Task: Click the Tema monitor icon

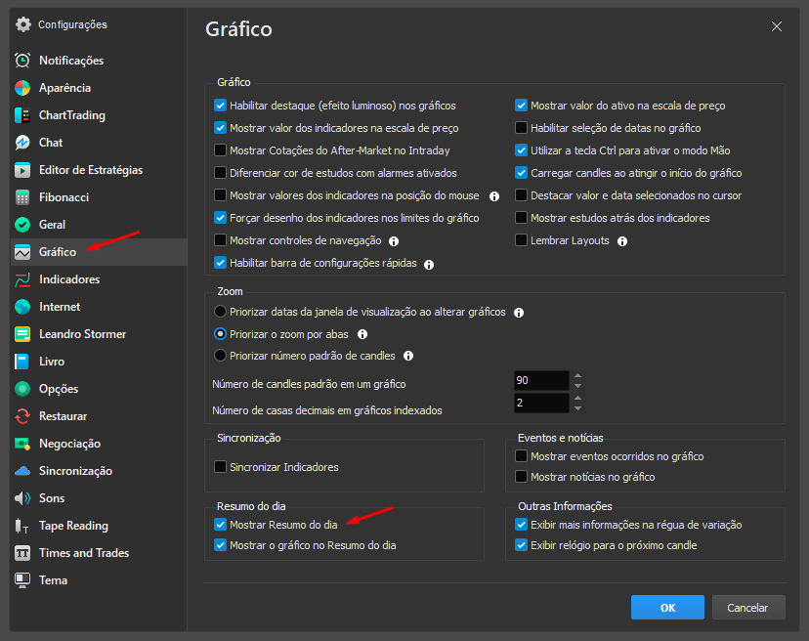Action: point(22,580)
